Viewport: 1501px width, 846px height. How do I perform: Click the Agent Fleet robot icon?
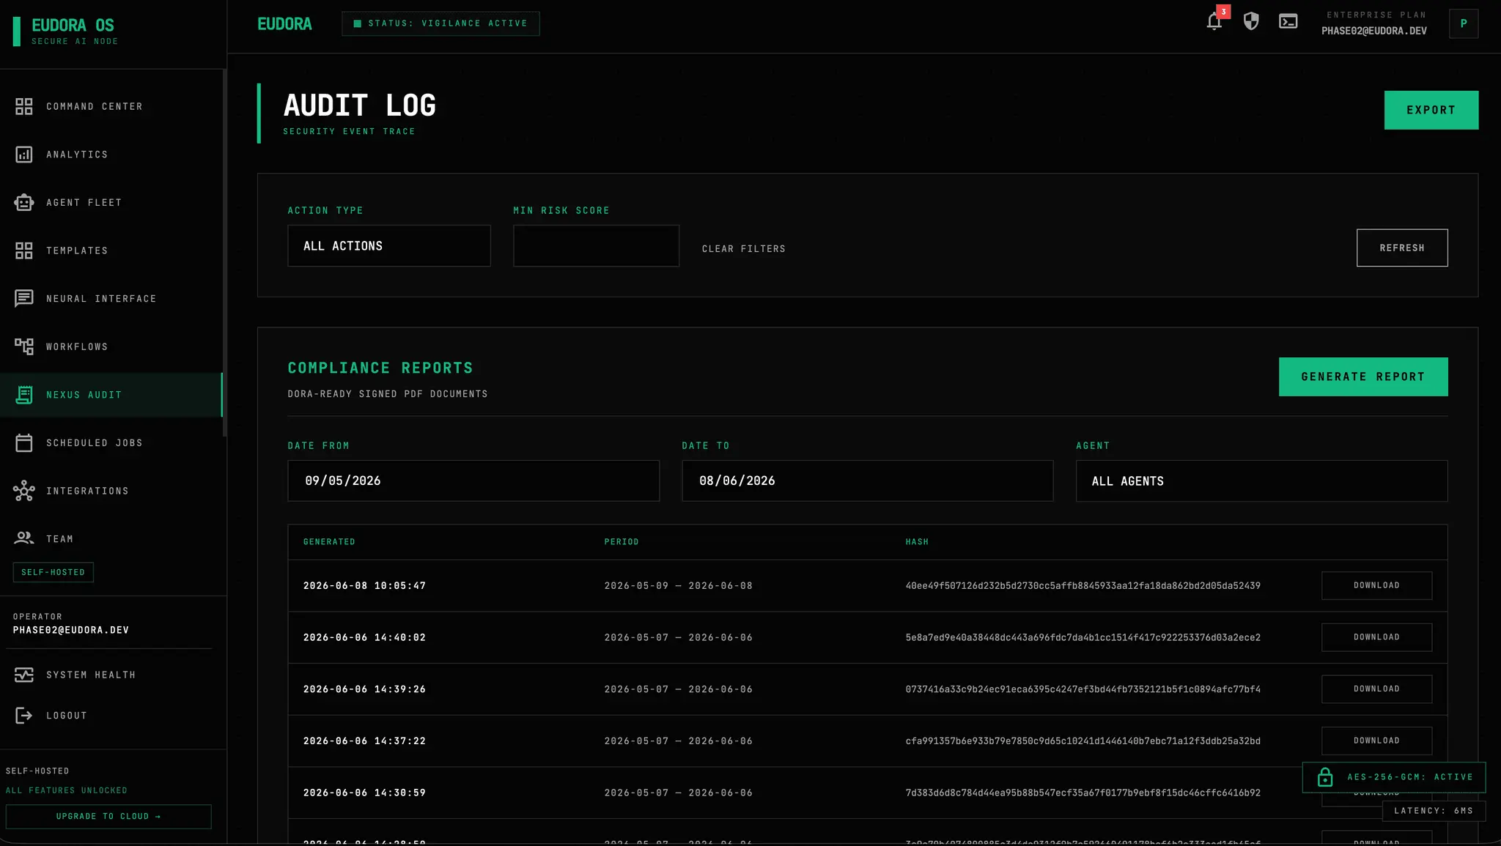24,202
